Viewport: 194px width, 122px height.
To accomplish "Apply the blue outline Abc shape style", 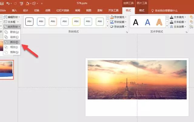I will click(41, 21).
